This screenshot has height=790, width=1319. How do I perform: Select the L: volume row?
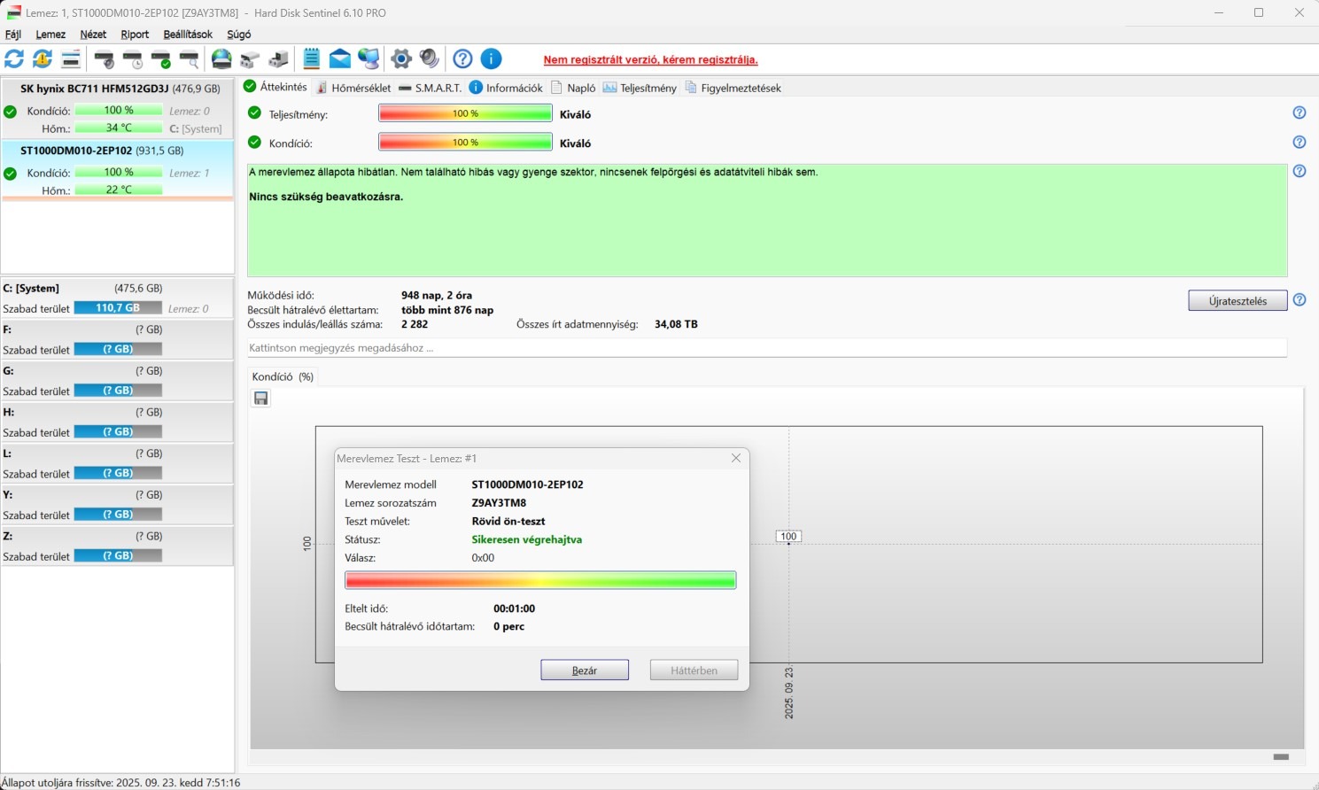point(118,463)
